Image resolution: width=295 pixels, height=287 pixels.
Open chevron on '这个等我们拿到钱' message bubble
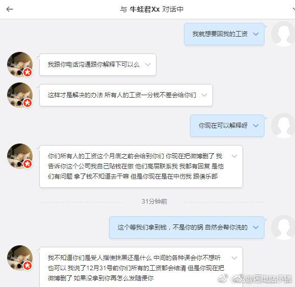[x=256, y=227]
